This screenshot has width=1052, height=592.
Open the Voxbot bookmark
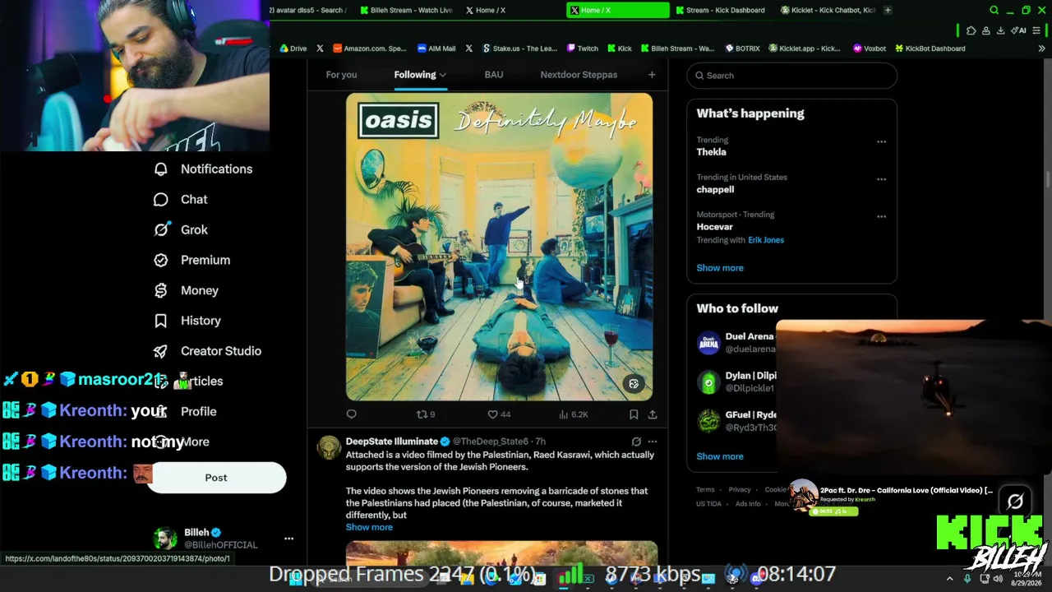870,49
